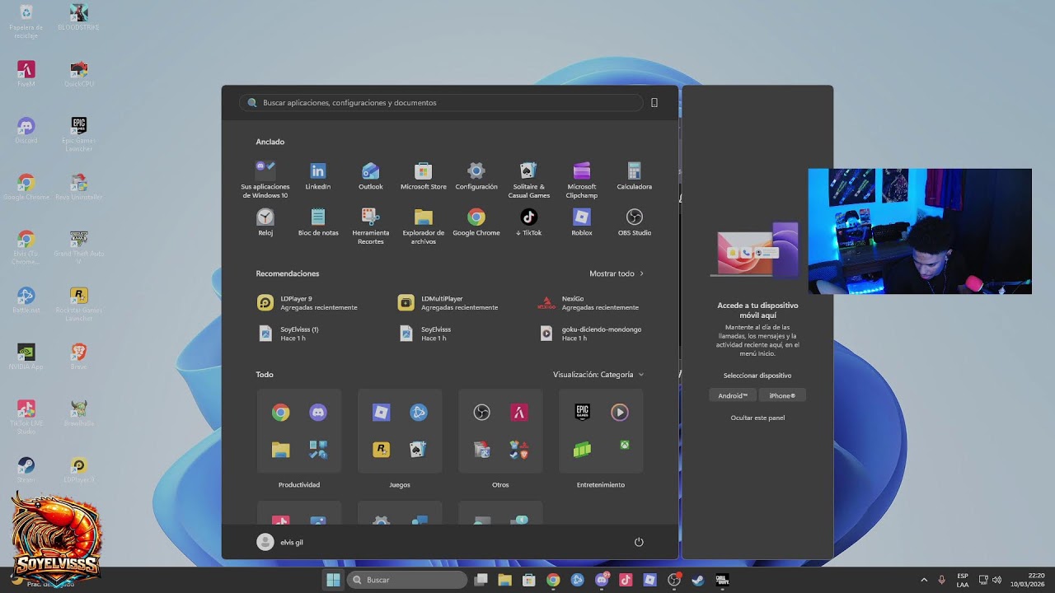Viewport: 1055px width, 593px height.
Task: Launch Solitaire & Casual Games
Action: (x=529, y=180)
